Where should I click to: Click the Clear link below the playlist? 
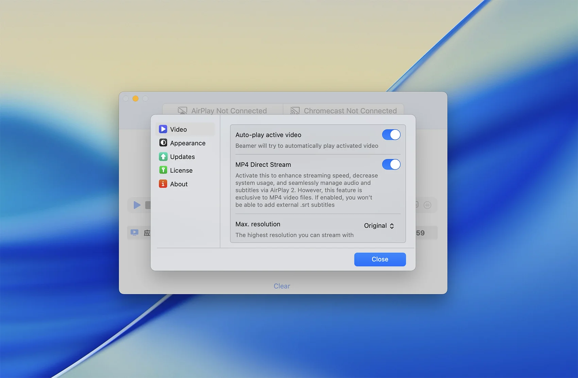[282, 286]
